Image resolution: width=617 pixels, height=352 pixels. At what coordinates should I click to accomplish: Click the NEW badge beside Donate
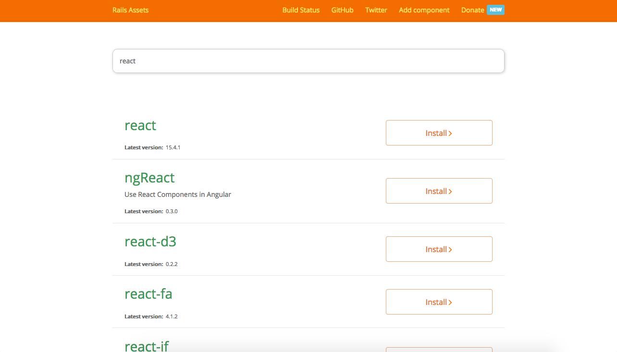click(495, 10)
